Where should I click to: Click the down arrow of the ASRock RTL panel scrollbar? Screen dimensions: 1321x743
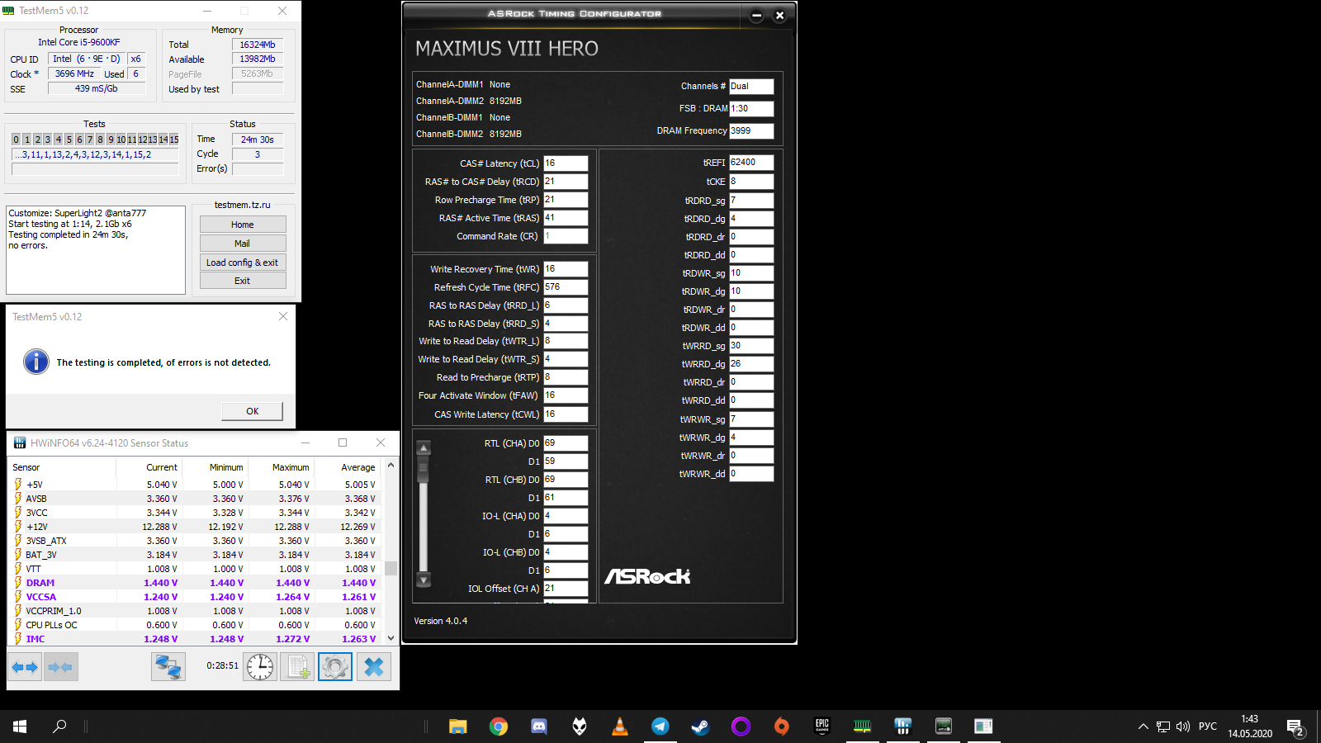pos(424,580)
